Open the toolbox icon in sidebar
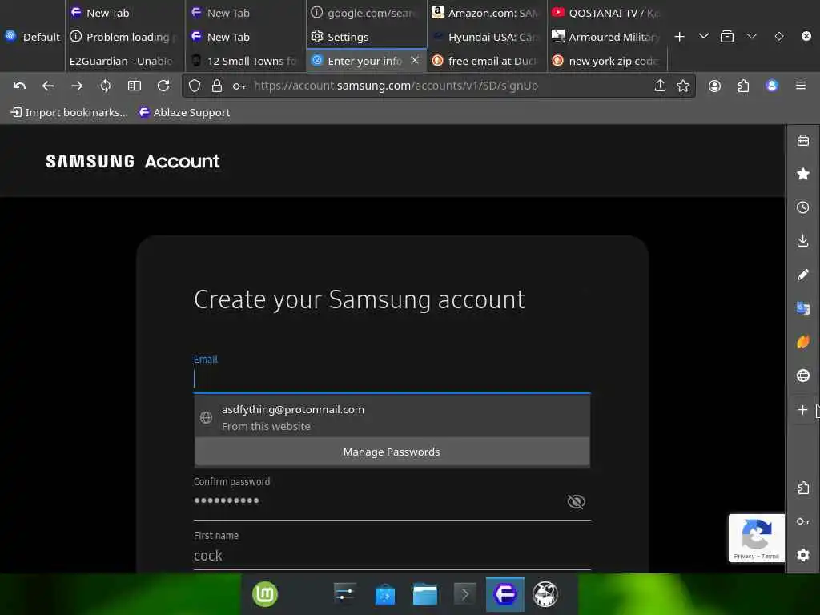This screenshot has height=615, width=820. [803, 141]
